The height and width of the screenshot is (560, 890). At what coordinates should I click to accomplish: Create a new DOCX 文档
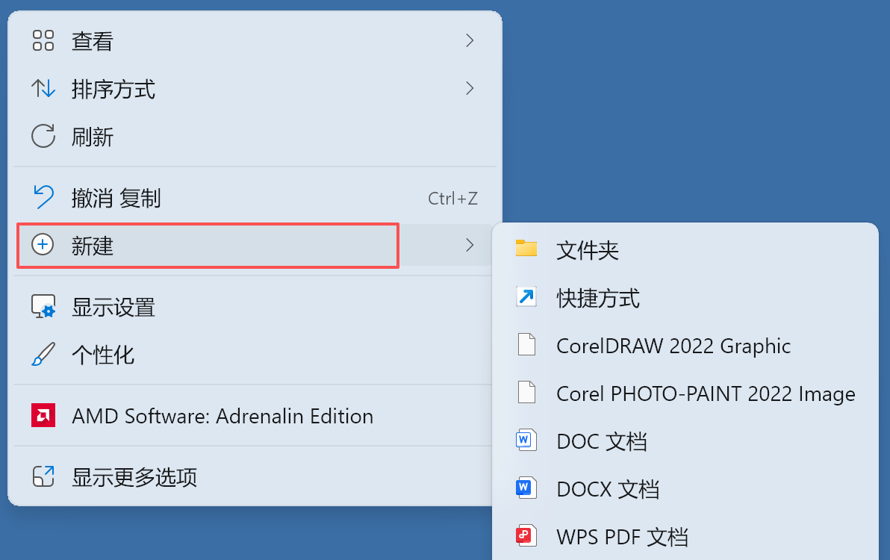(608, 489)
